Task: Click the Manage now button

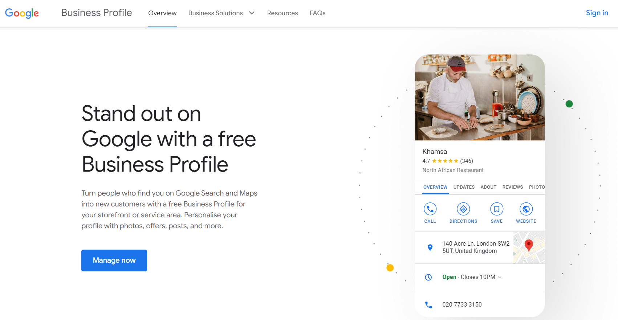Action: tap(114, 260)
